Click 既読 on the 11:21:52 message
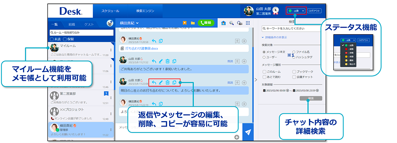This screenshot has width=397, height=143. 230,61
